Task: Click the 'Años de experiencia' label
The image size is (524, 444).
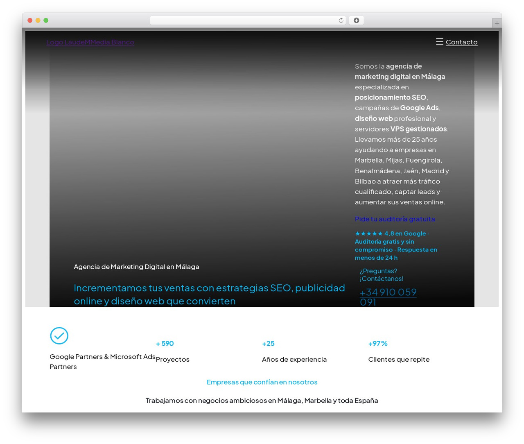Action: [x=294, y=360]
